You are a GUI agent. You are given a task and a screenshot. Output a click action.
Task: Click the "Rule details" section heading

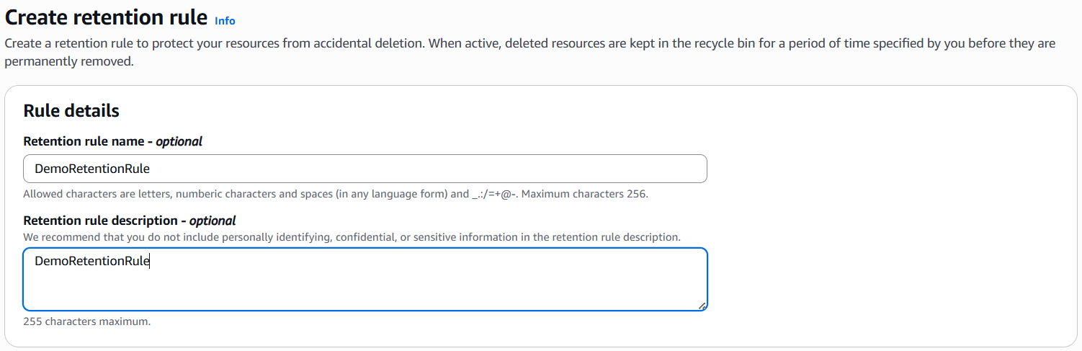[x=71, y=110]
